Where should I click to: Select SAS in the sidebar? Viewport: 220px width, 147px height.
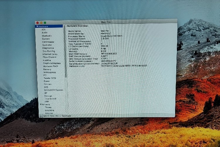(46, 87)
